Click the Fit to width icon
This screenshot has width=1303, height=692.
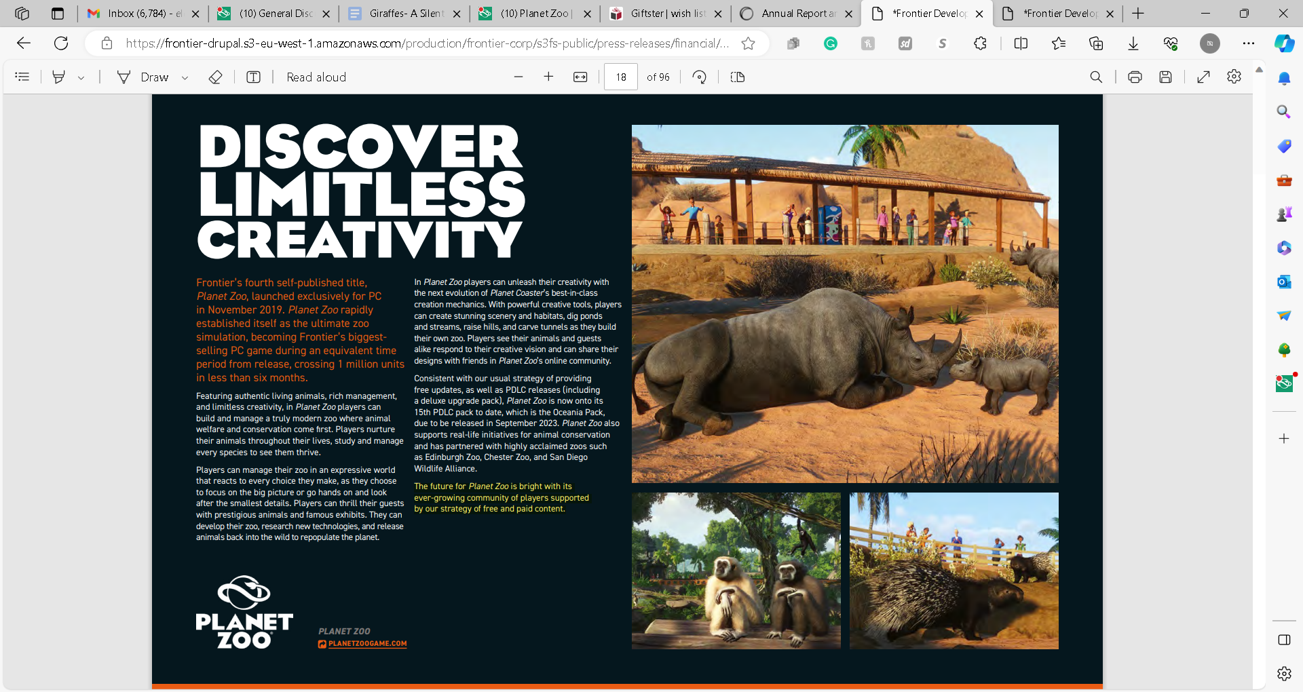(x=580, y=77)
